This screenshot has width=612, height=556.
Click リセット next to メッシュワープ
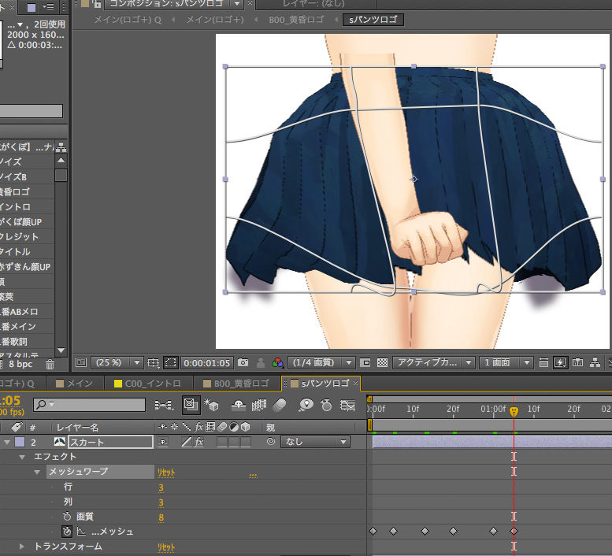tap(166, 472)
